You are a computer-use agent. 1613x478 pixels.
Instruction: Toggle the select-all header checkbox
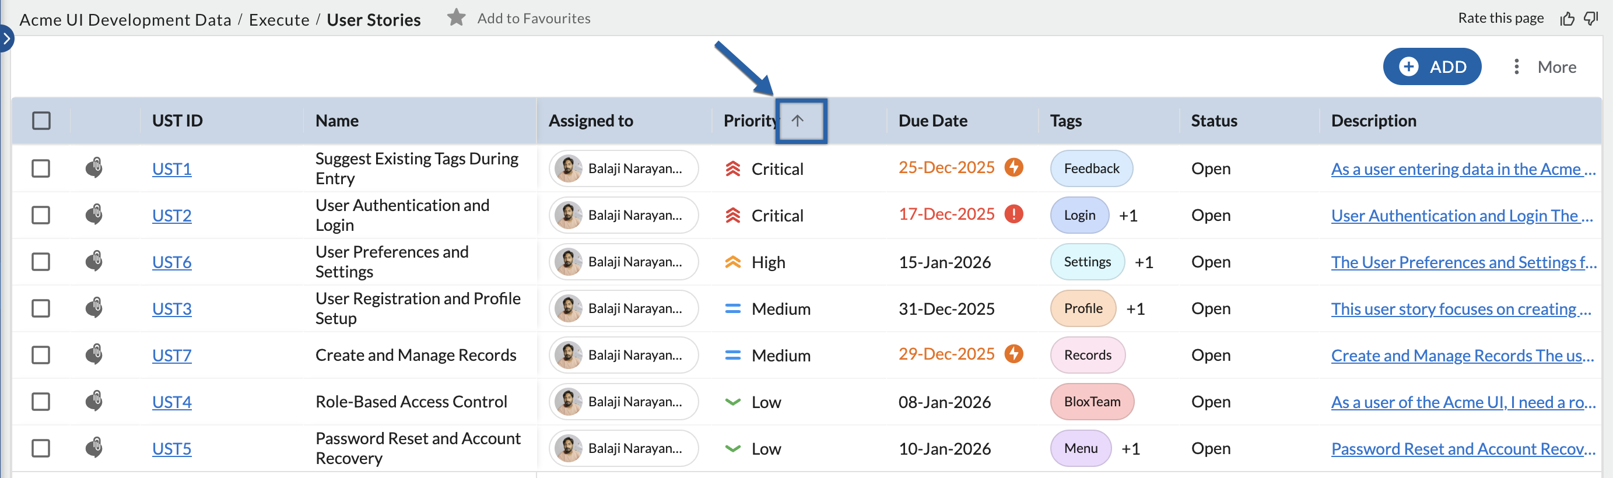(x=41, y=120)
